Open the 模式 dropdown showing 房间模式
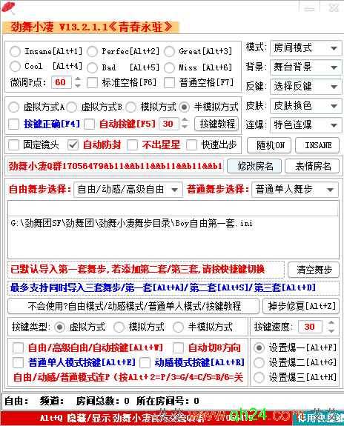Viewport: 344px width, 426px height. [x=306, y=48]
